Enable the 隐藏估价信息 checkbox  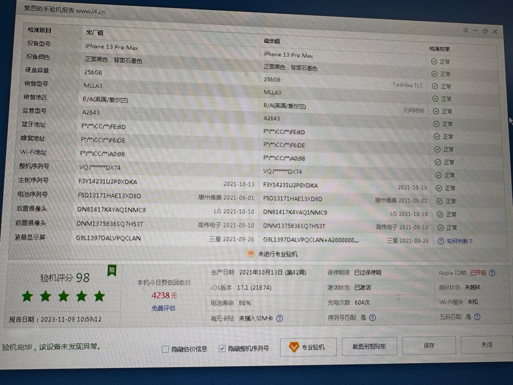[x=165, y=349]
